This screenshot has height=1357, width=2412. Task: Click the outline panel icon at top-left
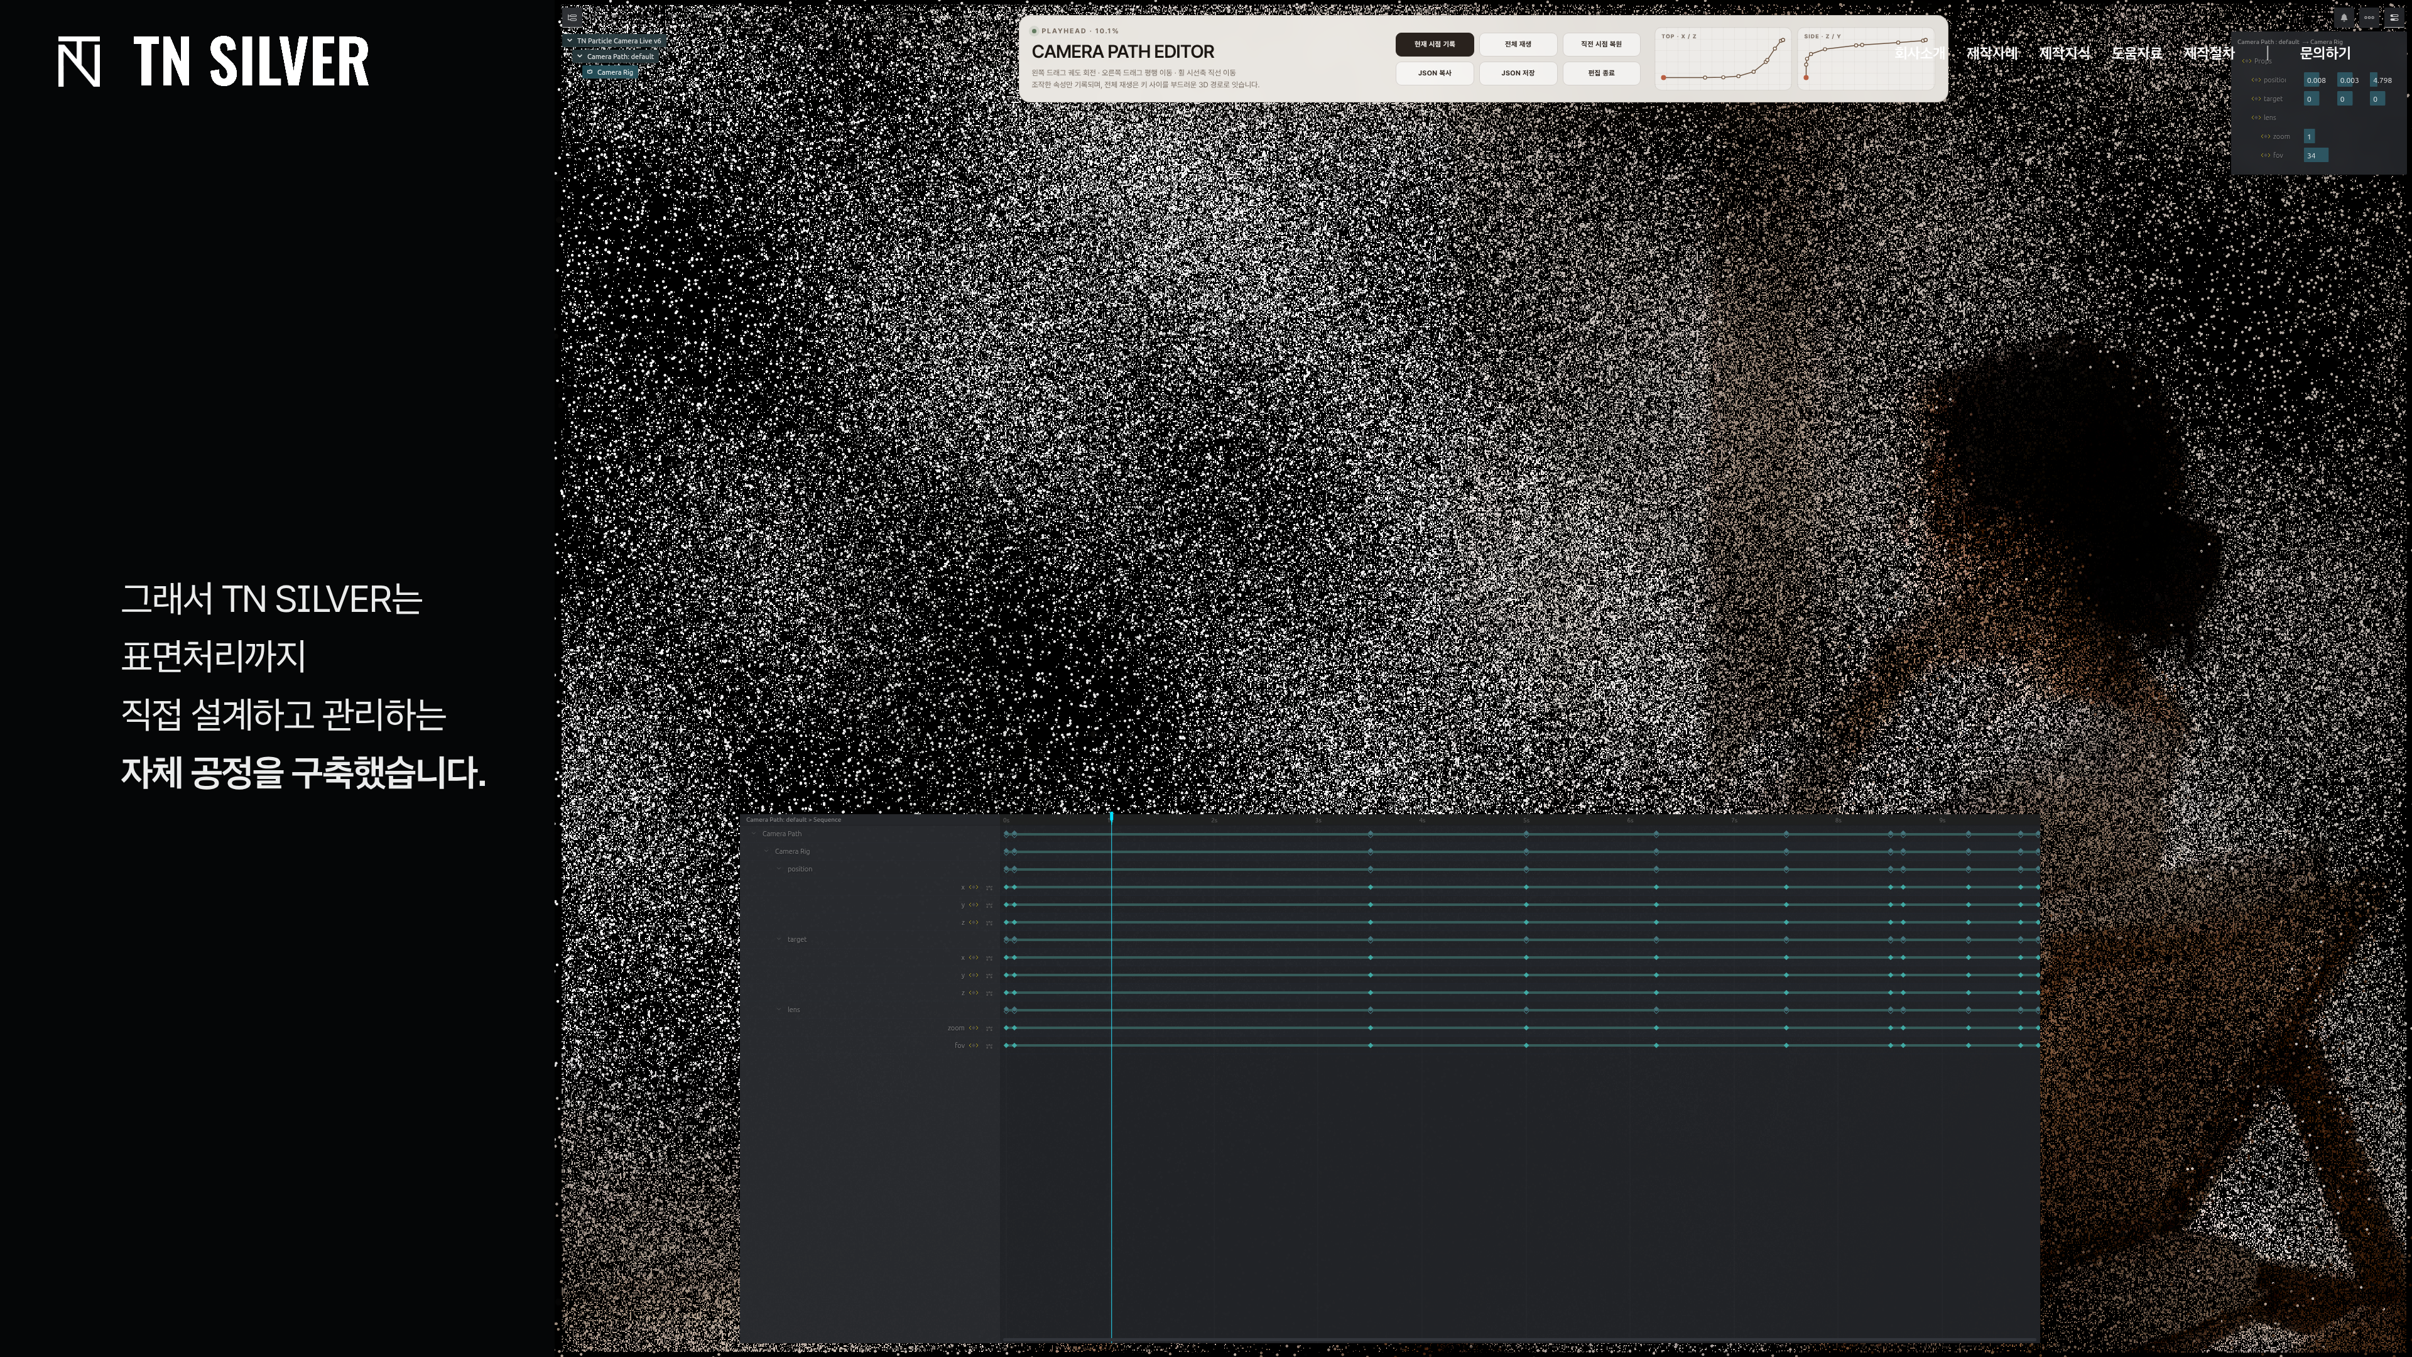pos(572,17)
